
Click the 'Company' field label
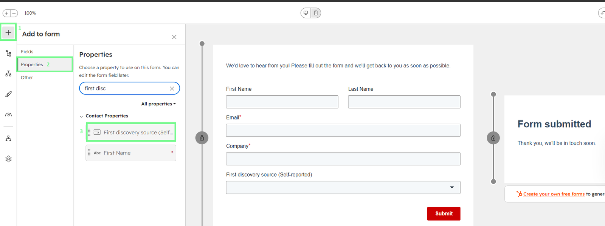click(x=237, y=146)
